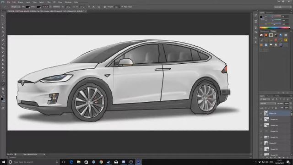Select the Move tool

(3, 16)
